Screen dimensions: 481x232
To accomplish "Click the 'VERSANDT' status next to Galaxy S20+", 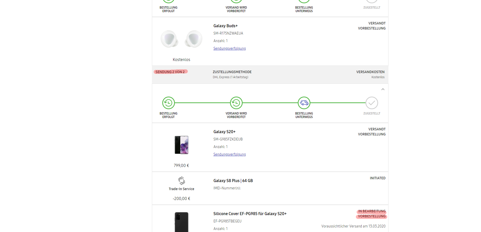I will pyautogui.click(x=377, y=129).
